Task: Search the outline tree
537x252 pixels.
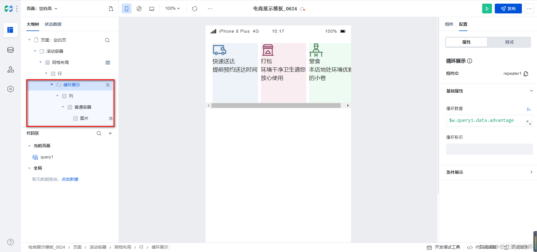Action: click(107, 40)
